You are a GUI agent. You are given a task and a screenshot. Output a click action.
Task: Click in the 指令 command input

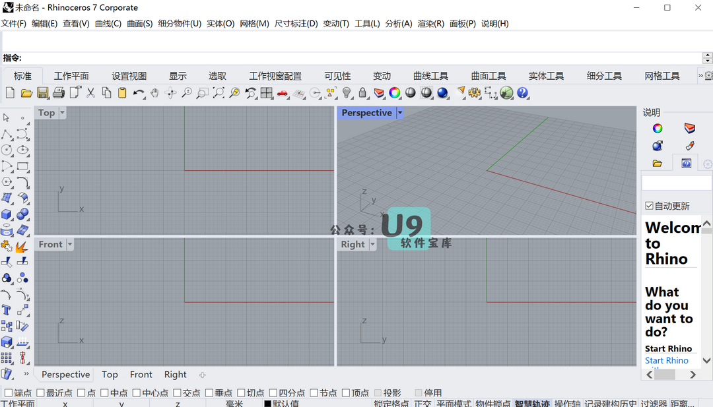[362, 57]
